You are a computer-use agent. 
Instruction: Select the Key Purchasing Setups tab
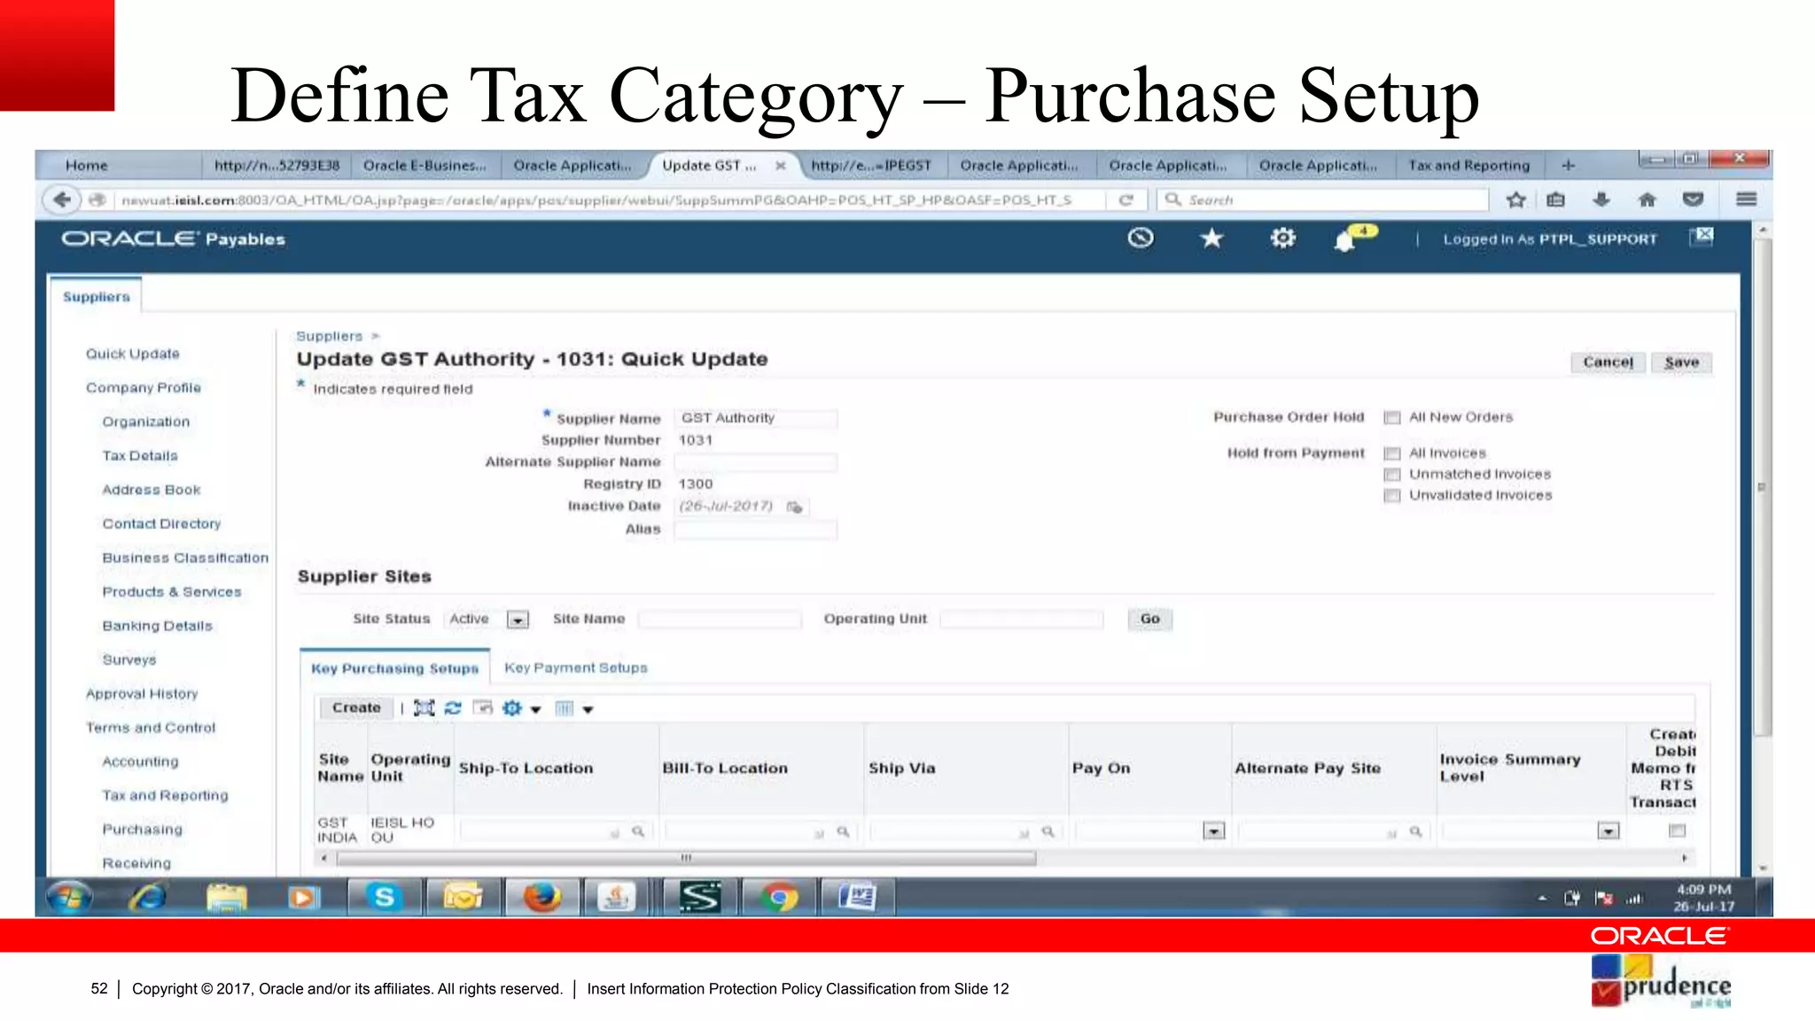394,668
